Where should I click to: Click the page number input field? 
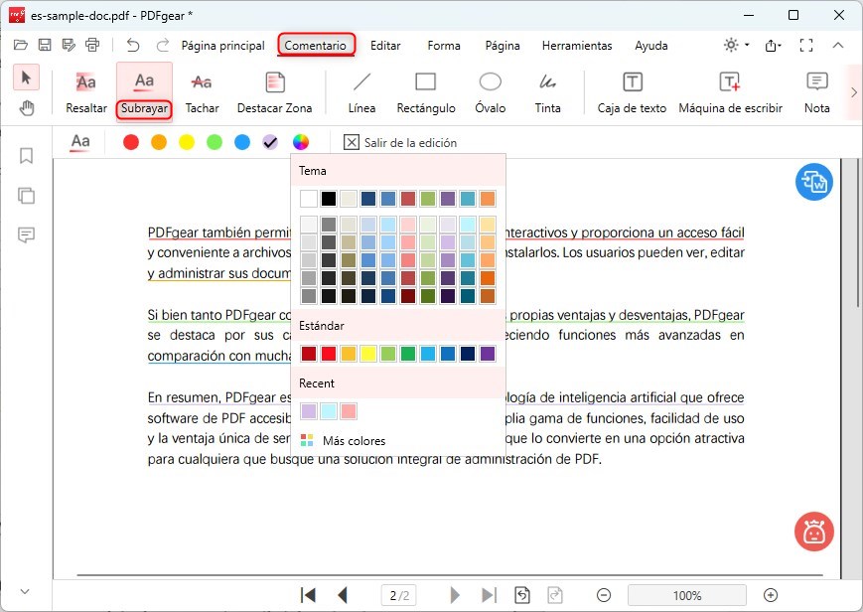[399, 595]
